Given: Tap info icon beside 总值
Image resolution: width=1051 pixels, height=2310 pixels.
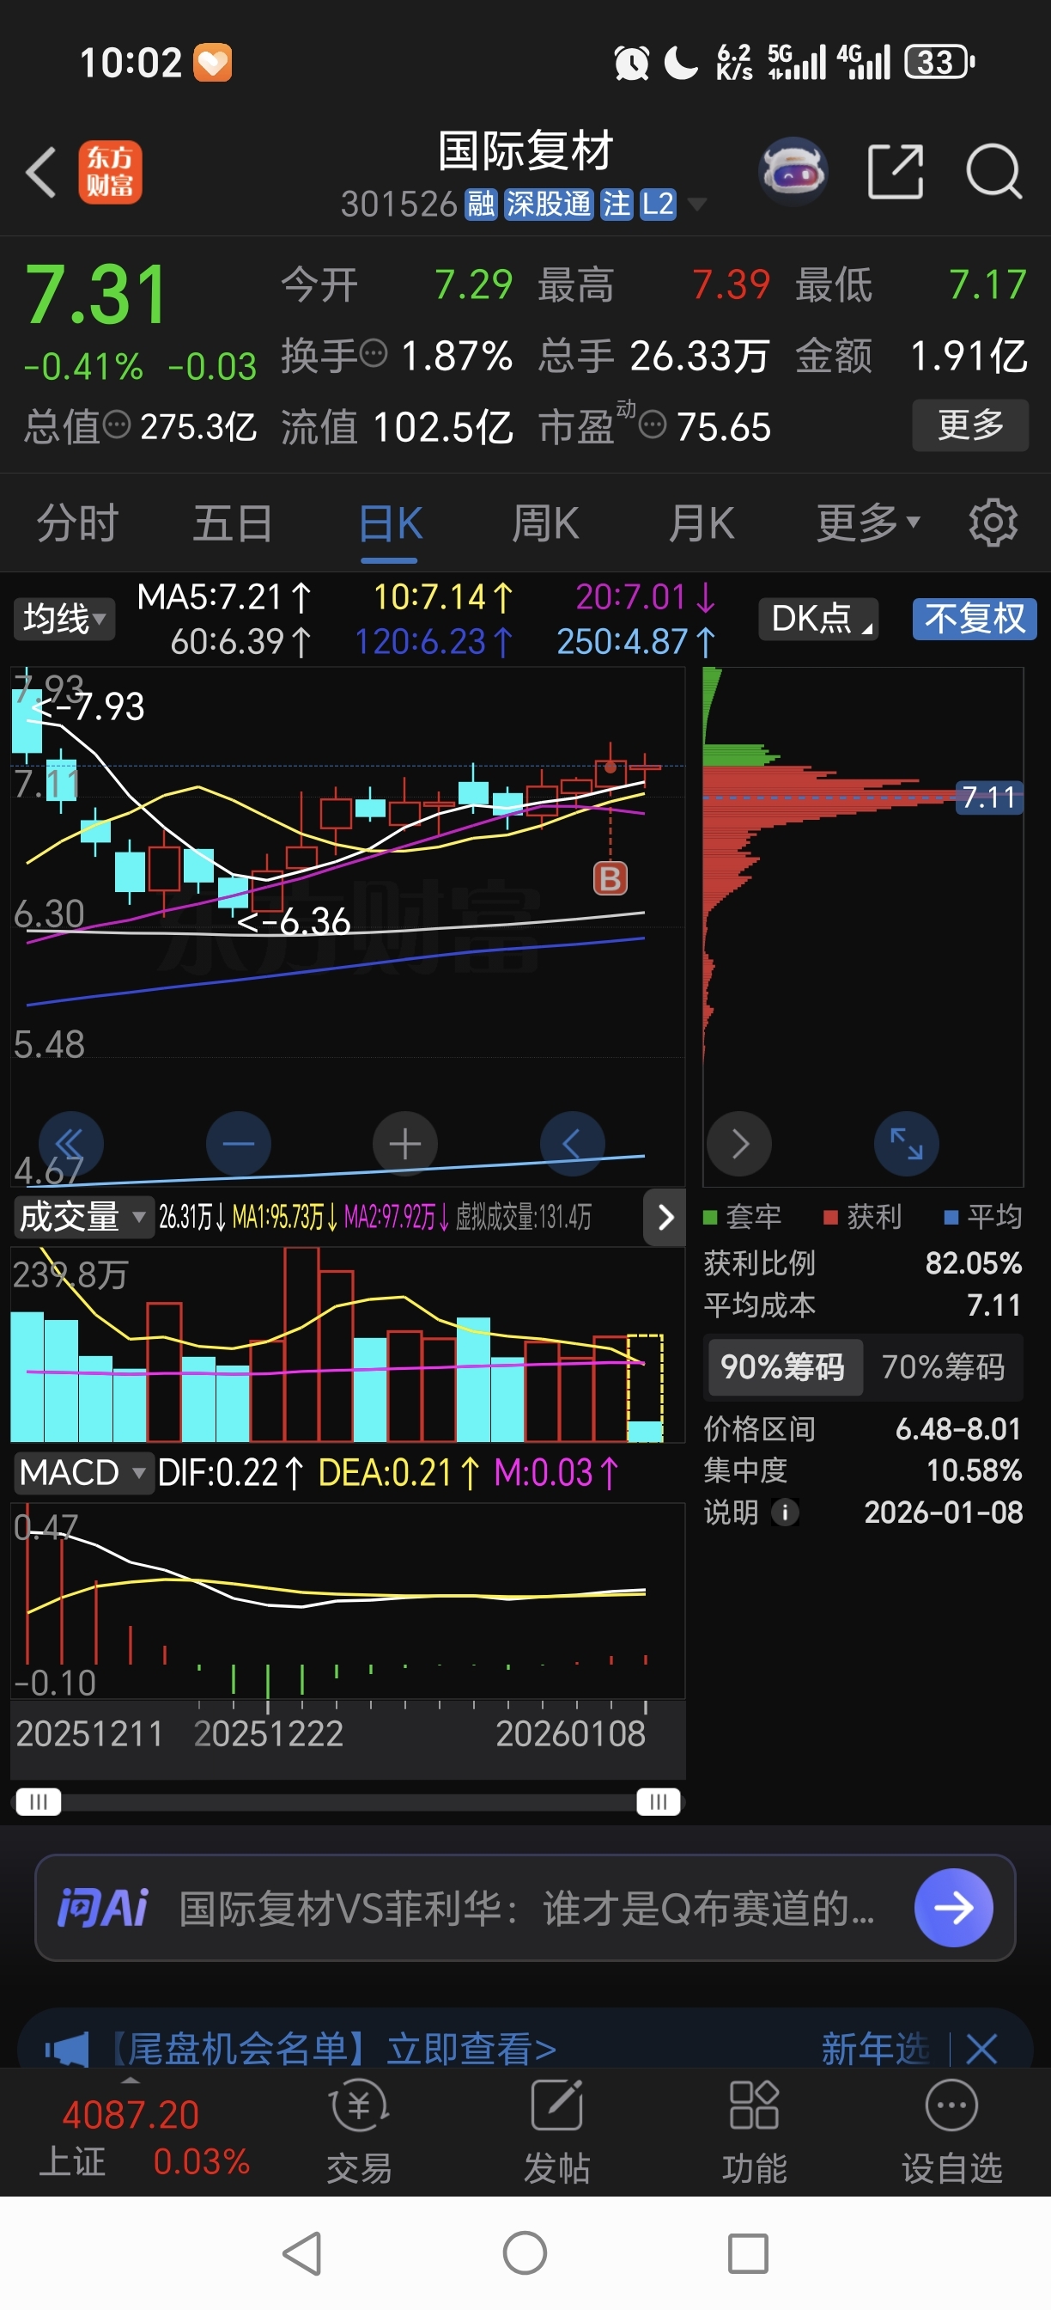Looking at the screenshot, I should pyautogui.click(x=117, y=425).
